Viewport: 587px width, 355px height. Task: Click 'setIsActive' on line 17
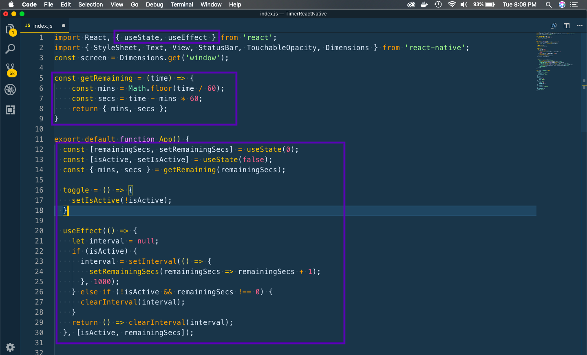pos(96,200)
